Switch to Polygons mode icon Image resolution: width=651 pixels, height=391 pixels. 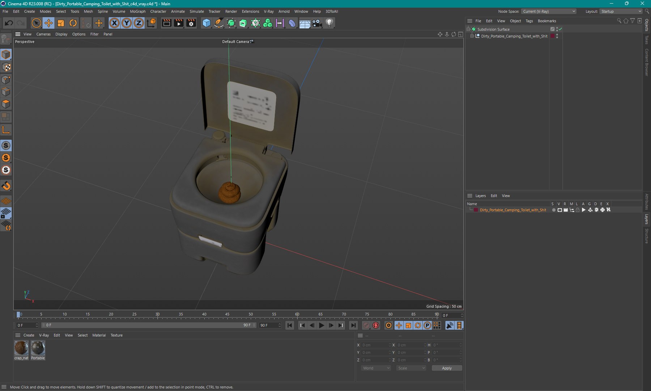[6, 104]
